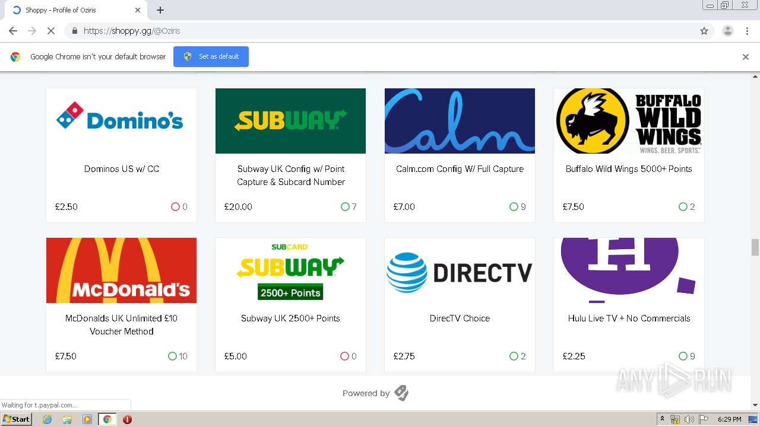
Task: Open DirecTV Choice listing
Action: click(x=460, y=318)
